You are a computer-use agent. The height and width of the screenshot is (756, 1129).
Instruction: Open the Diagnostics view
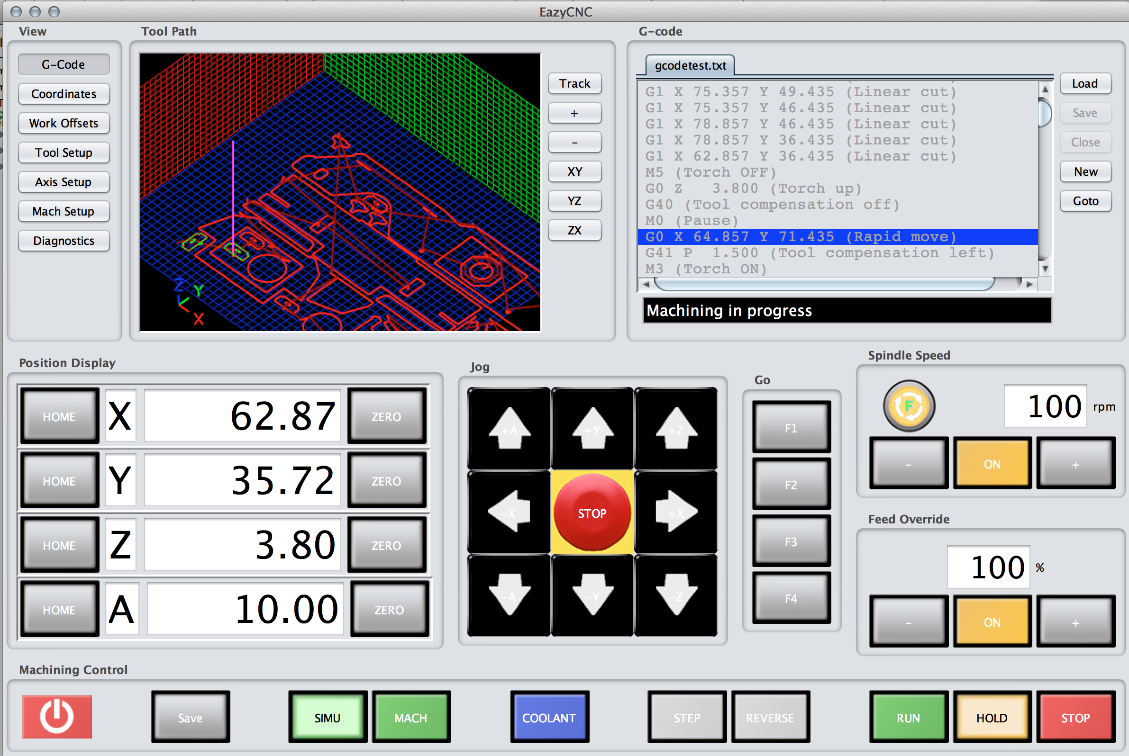[x=64, y=241]
